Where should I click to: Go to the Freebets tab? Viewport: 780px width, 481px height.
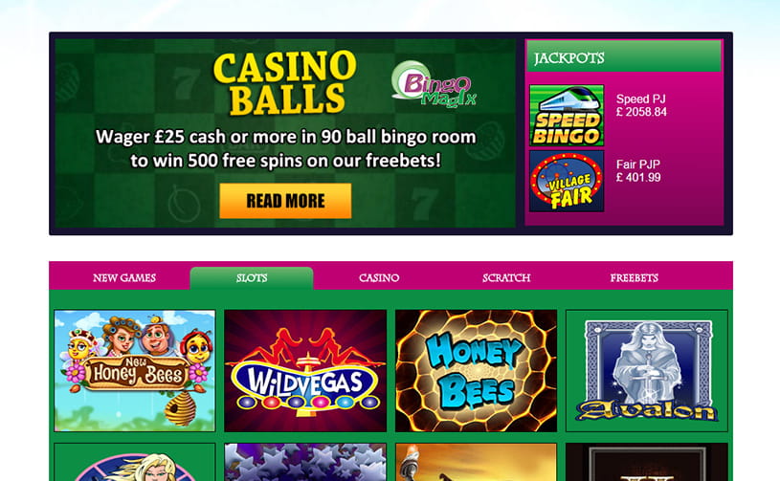634,277
